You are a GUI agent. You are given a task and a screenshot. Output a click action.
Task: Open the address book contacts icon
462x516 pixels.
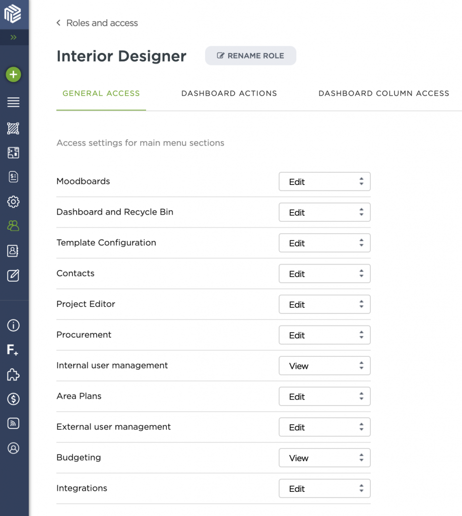pos(14,251)
